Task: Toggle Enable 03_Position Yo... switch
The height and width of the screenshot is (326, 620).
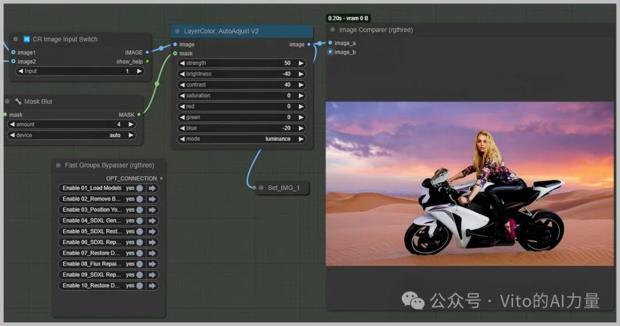Action: (139, 210)
